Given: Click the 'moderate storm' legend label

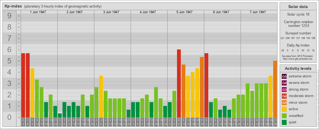Looking at the screenshot, I should [x=301, y=96].
